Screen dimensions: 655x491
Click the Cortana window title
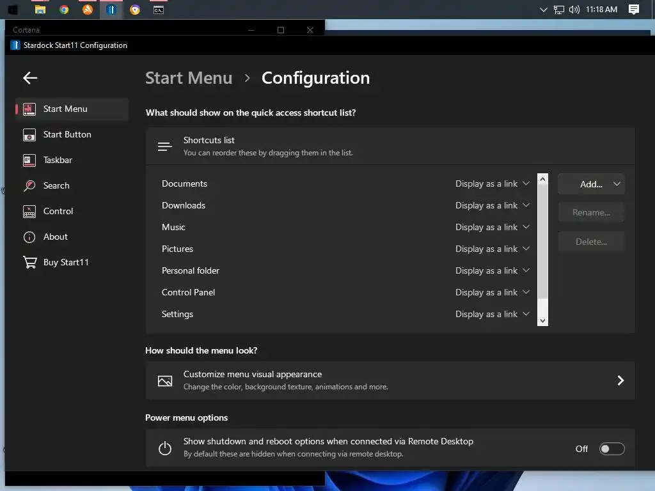click(26, 30)
